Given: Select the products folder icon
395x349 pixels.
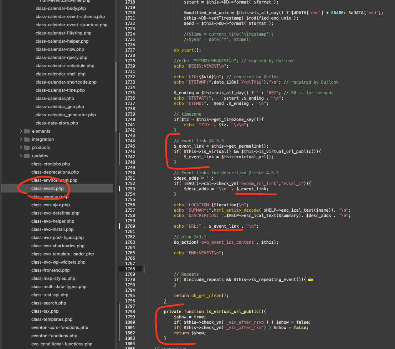Looking at the screenshot, I should (x=27, y=148).
